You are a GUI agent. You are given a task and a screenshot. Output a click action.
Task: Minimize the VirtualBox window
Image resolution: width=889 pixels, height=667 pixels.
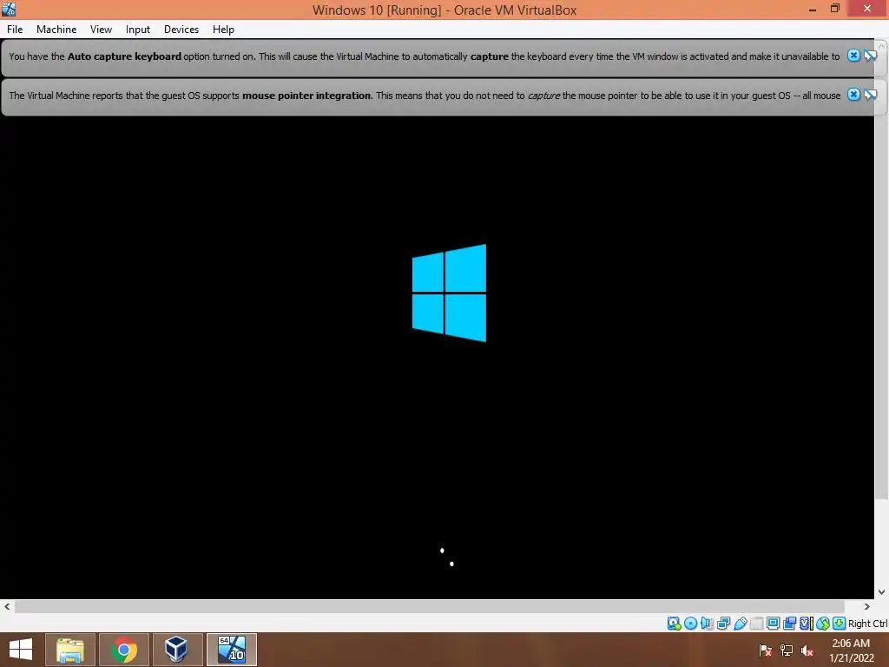point(812,9)
